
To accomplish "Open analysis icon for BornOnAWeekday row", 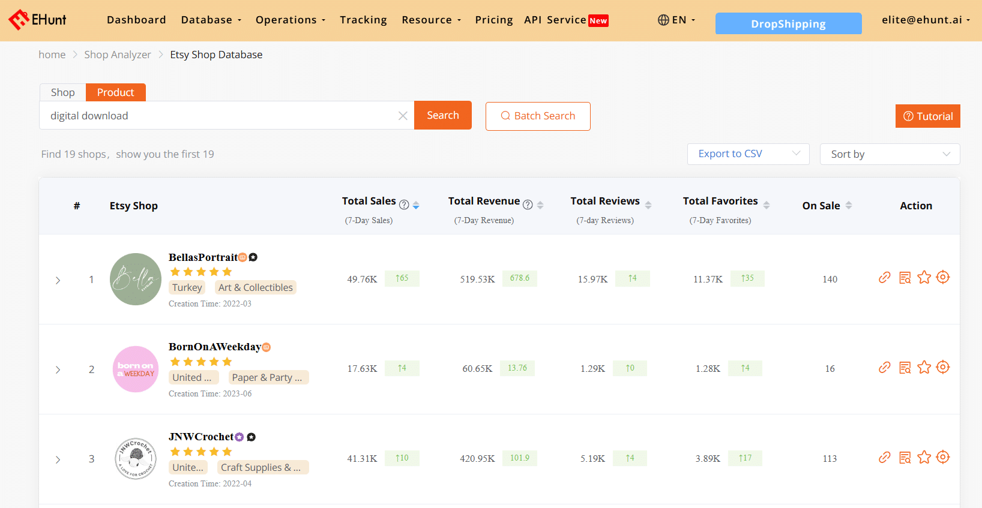I will coord(905,367).
